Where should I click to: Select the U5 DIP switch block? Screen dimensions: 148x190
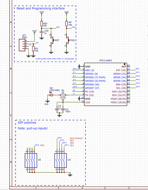(x=31, y=160)
